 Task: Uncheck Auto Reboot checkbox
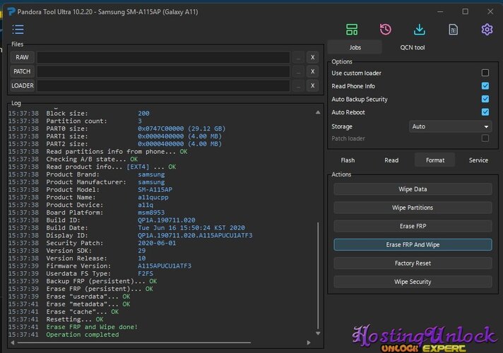485,112
